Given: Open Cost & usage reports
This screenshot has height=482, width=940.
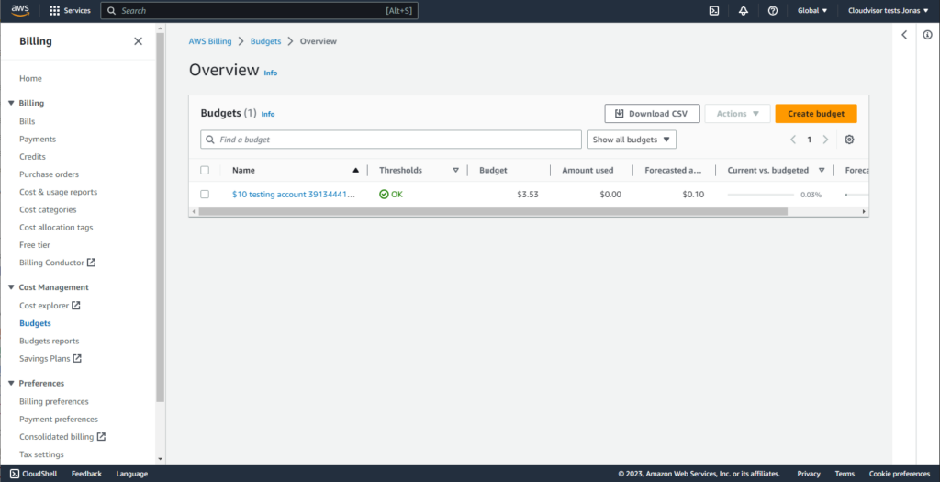Looking at the screenshot, I should tap(58, 192).
